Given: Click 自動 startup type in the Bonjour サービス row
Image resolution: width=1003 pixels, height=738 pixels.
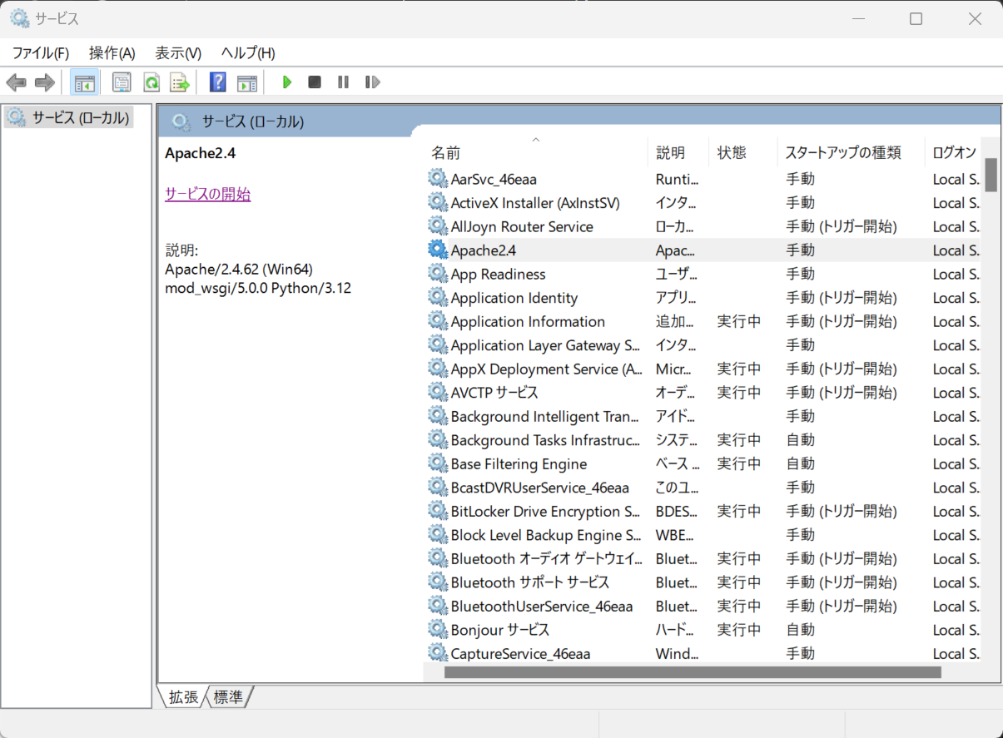Looking at the screenshot, I should pos(801,630).
